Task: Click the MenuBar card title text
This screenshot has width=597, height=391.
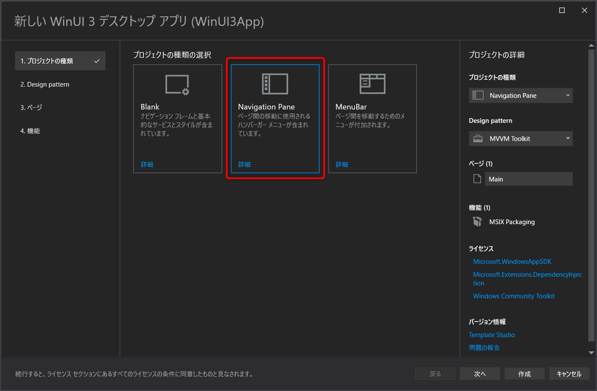Action: tap(351, 106)
